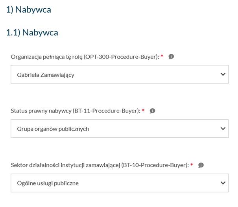
Task: Click the "Organizacja pełniąca tę rolę" field label
Action: 46,57
